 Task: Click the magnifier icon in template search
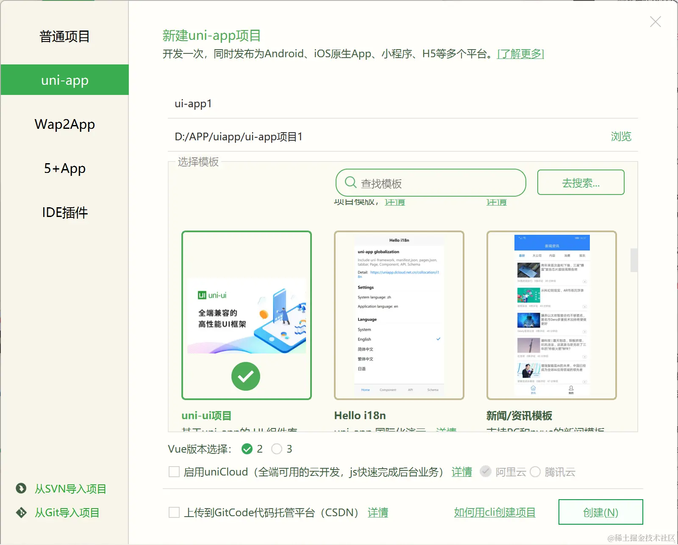click(350, 183)
